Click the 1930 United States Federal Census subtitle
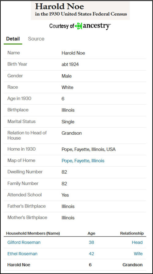The height and width of the screenshot is (274, 153). coord(81,14)
